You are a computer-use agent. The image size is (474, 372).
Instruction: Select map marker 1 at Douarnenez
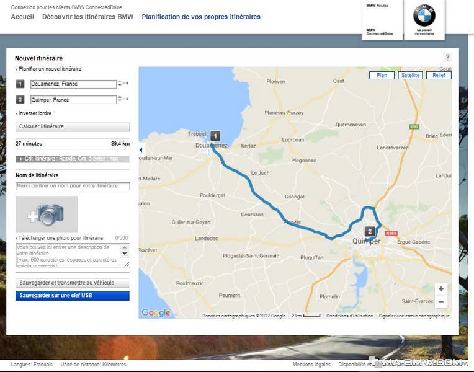[215, 136]
